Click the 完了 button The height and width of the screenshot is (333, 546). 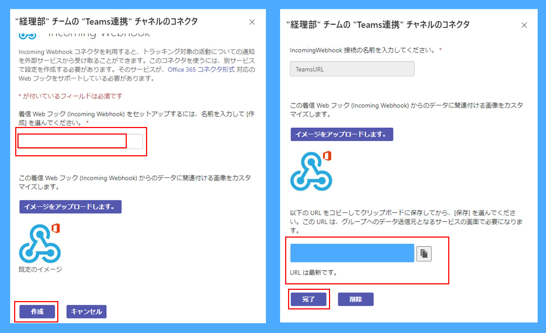pyautogui.click(x=309, y=299)
